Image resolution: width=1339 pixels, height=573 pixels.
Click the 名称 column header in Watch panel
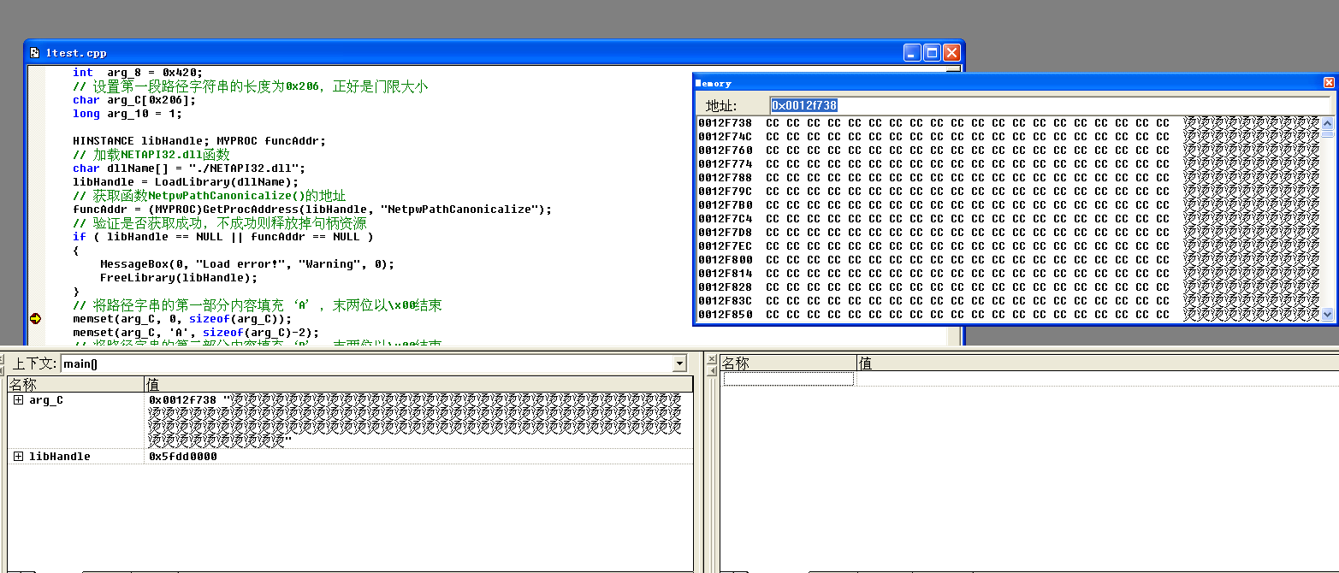(x=788, y=363)
